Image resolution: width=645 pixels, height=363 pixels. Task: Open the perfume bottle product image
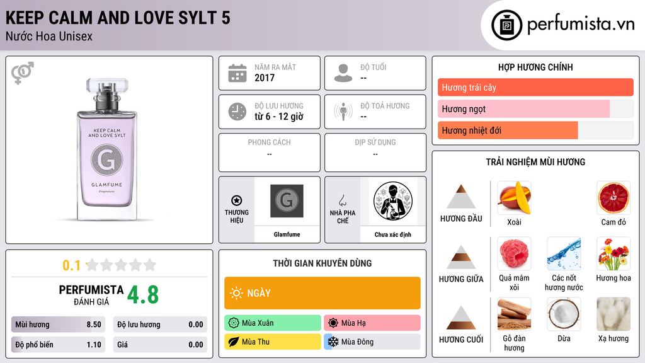(107, 149)
